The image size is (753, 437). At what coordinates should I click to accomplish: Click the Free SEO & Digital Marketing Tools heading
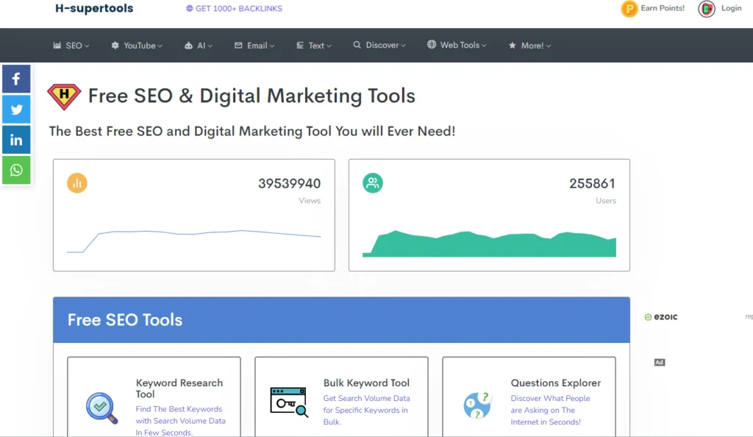pos(251,96)
